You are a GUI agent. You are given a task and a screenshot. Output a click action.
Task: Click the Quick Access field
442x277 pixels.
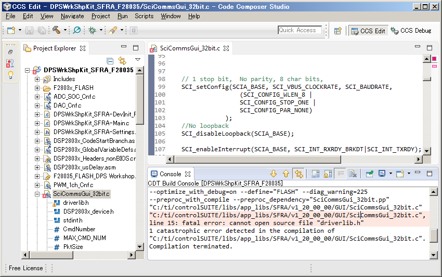pyautogui.click(x=300, y=30)
